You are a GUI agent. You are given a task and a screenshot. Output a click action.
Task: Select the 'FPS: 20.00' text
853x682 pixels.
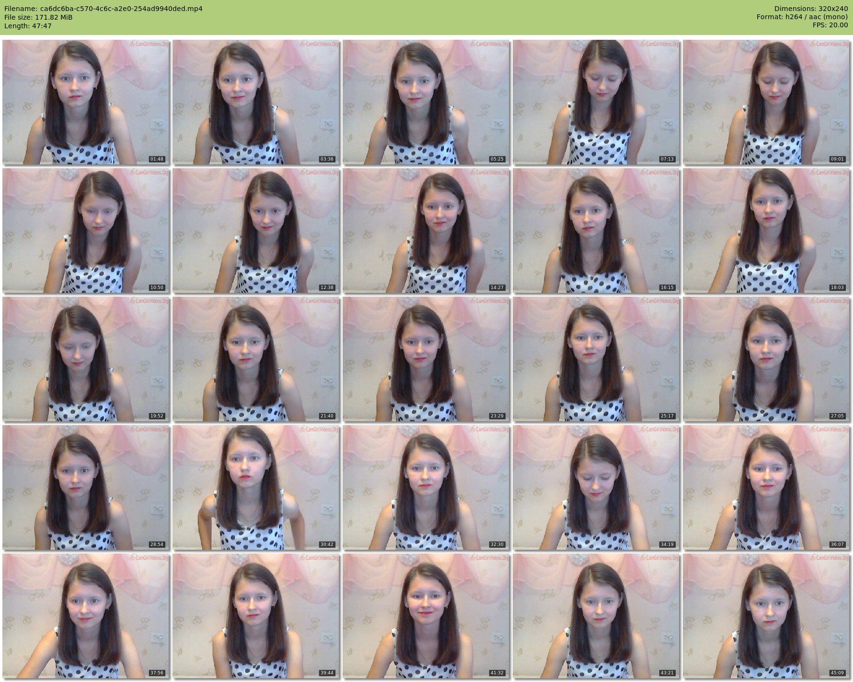830,26
